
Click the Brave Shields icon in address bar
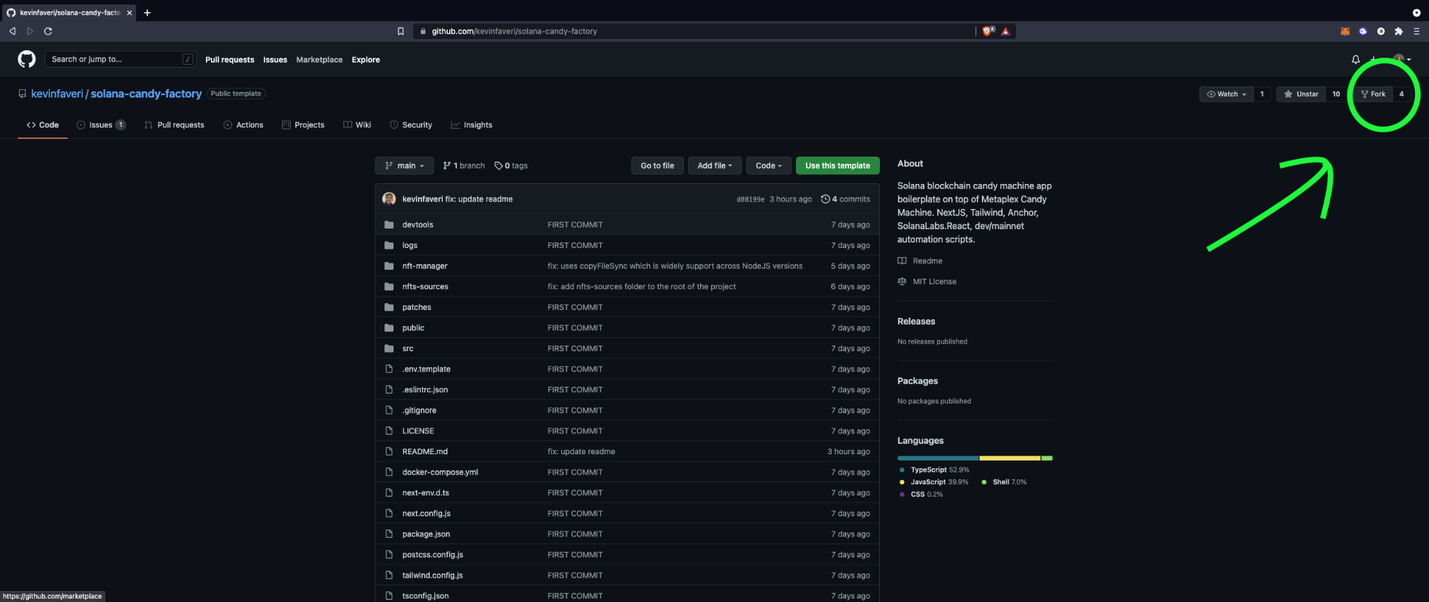[x=988, y=31]
